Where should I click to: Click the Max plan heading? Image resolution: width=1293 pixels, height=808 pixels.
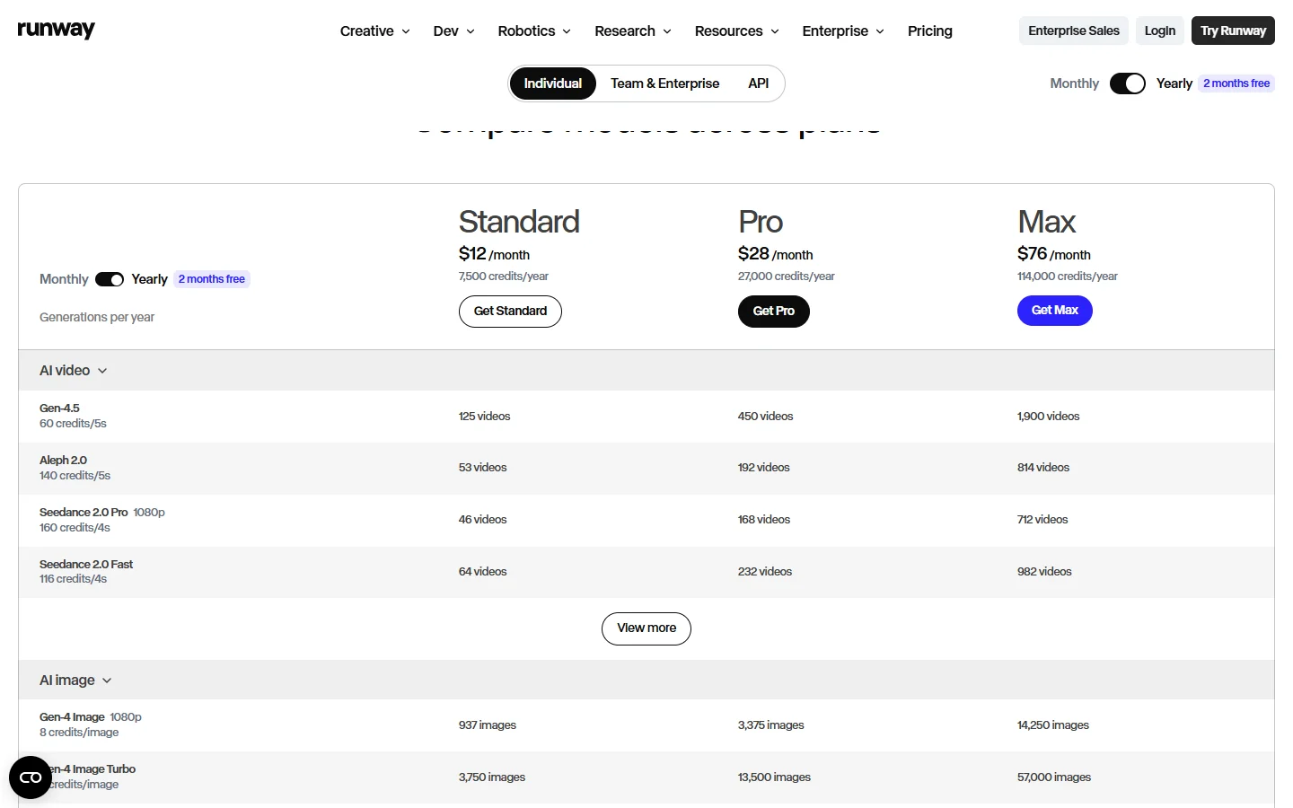pos(1046,222)
